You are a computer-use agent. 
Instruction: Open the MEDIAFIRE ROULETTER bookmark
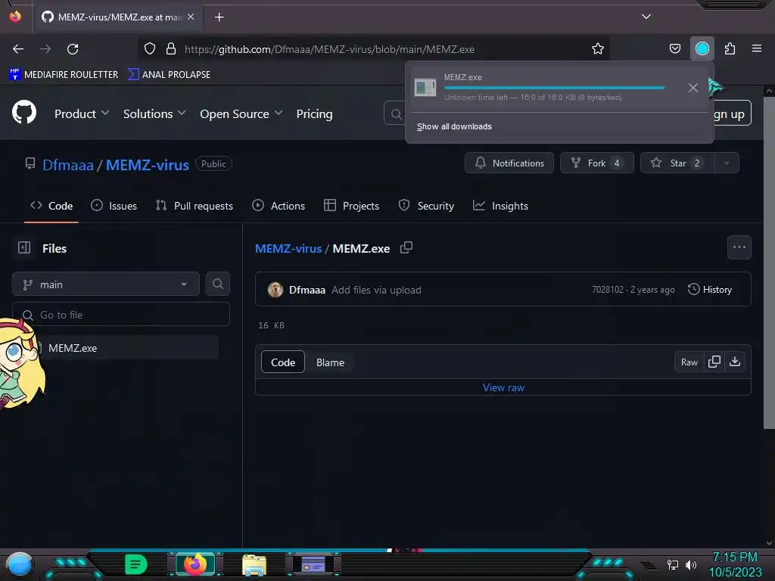pos(64,74)
